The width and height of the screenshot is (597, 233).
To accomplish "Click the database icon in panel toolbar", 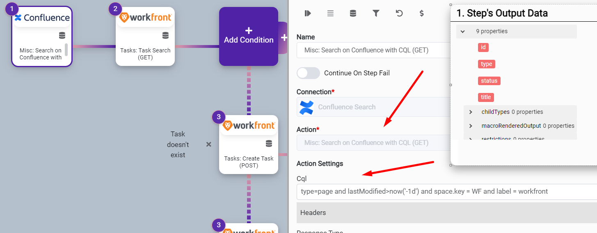I will tap(353, 14).
